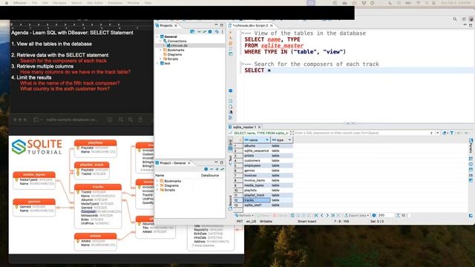Open the File menu in menu bar

[35, 3]
